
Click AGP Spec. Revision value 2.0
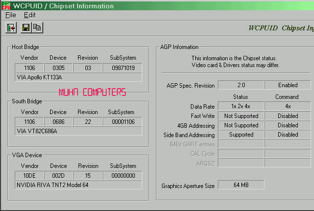241,85
